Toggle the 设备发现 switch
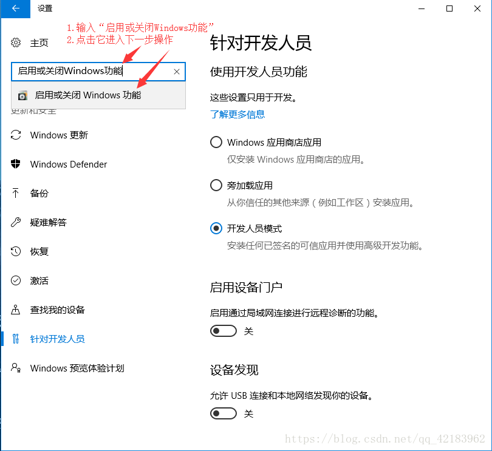The height and width of the screenshot is (451, 492). [224, 413]
